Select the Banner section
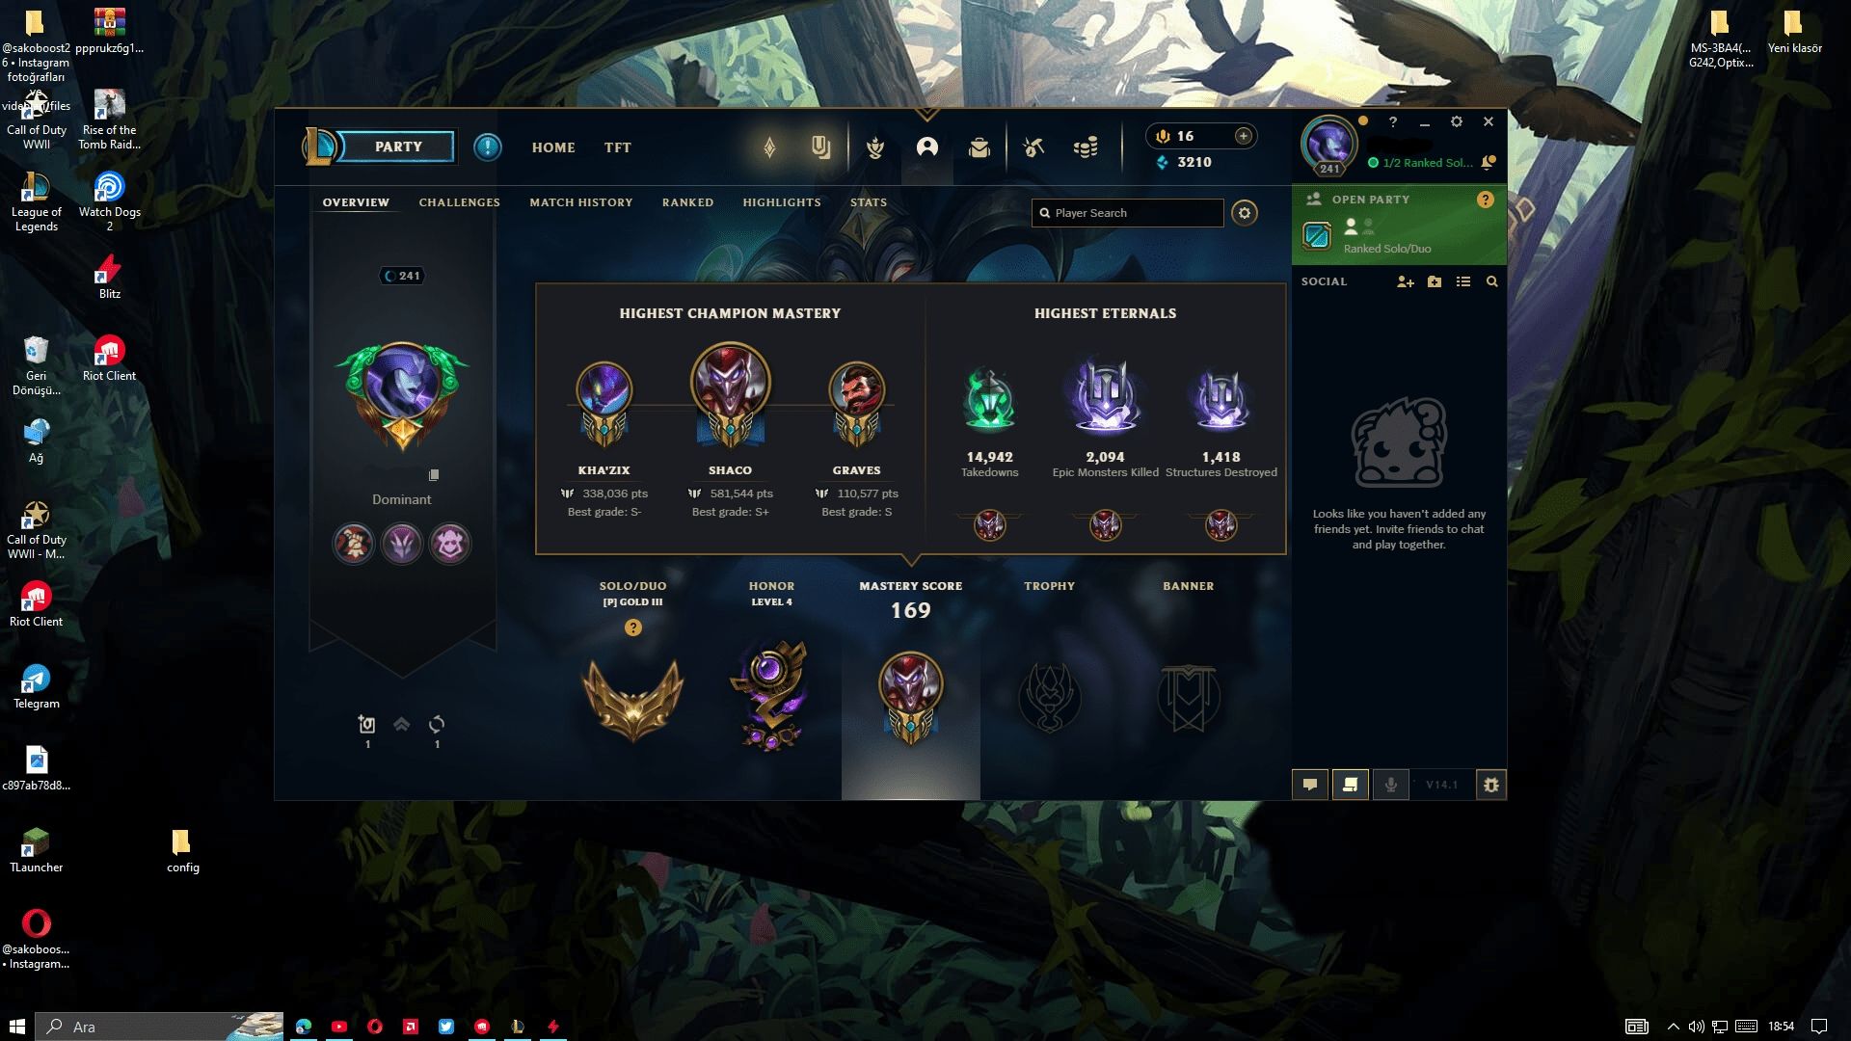The image size is (1851, 1041). point(1188,698)
